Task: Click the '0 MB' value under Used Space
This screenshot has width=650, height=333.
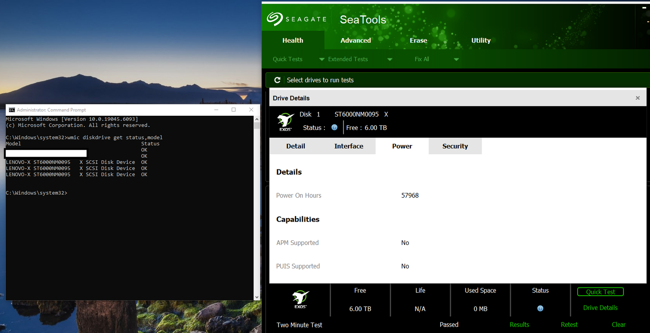Action: click(480, 309)
